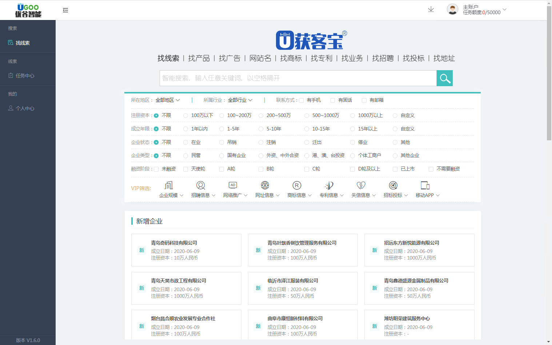
Task: Check the 天使轮 funding checkbox
Action: pyautogui.click(x=186, y=169)
